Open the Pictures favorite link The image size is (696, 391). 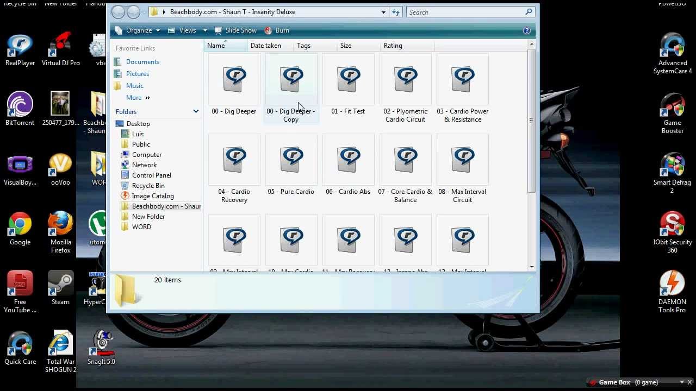(138, 74)
